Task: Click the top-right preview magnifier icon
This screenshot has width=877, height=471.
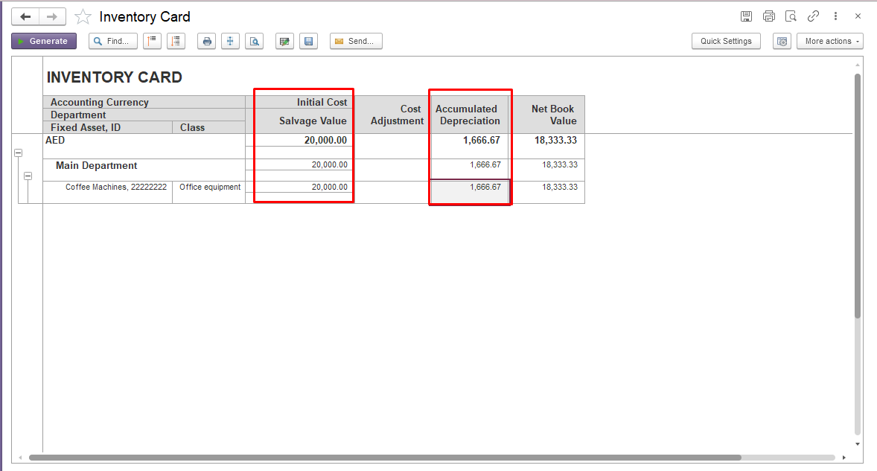Action: point(791,16)
